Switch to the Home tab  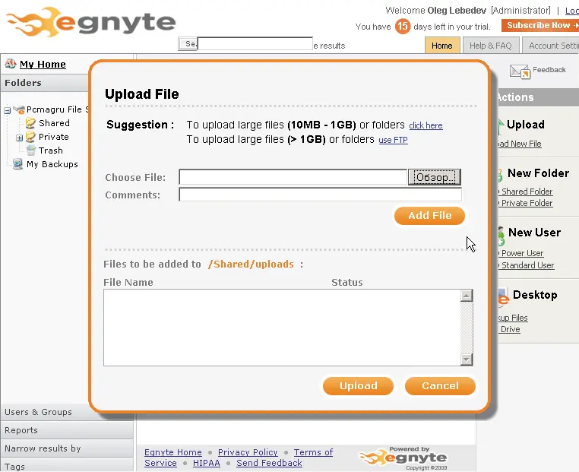(x=442, y=46)
